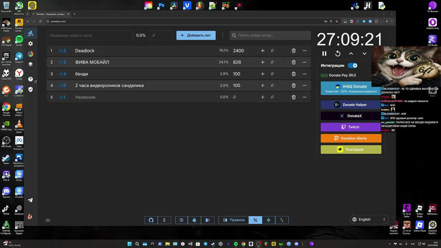Open the Правила rules button
Viewport: 441px width, 248px height.
coord(234,220)
